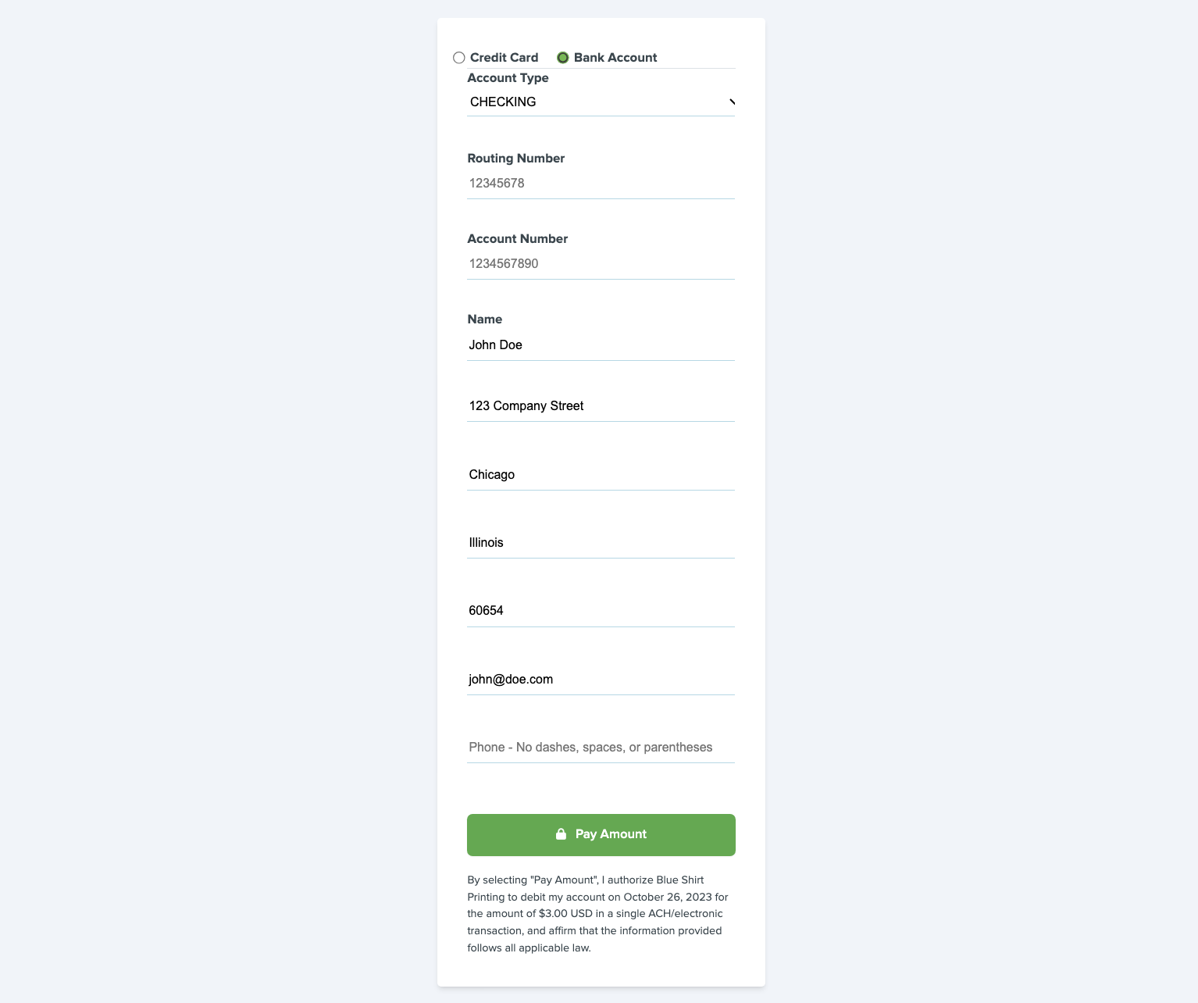1198x1003 pixels.
Task: Click the Credit Card label text
Action: [504, 58]
